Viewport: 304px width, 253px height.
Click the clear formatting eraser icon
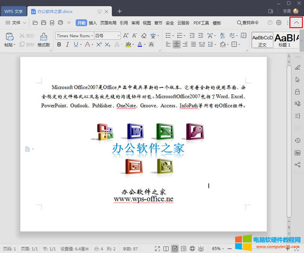(x=144, y=36)
